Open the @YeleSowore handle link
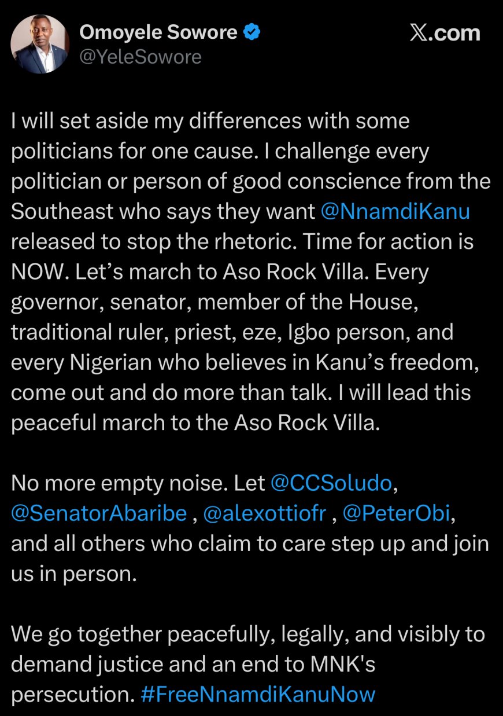 point(140,57)
